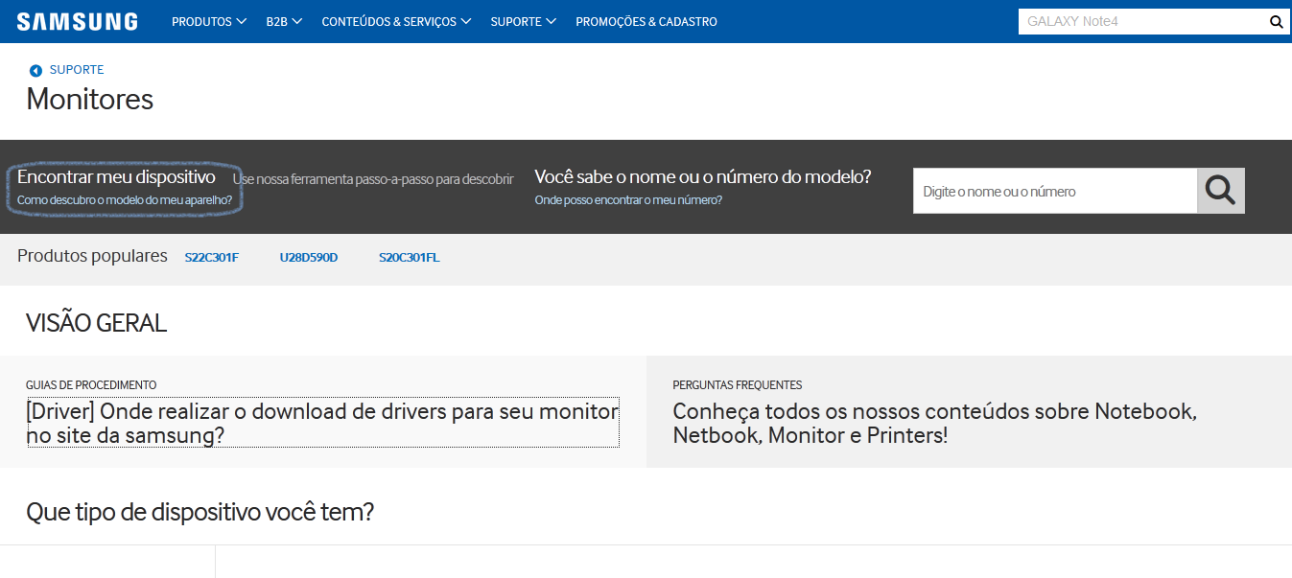Click the top search magnifier icon
The height and width of the screenshot is (578, 1292).
[x=1276, y=21]
